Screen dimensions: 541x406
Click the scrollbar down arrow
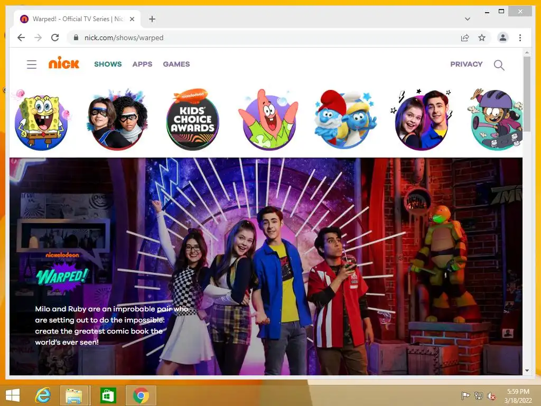tap(527, 371)
